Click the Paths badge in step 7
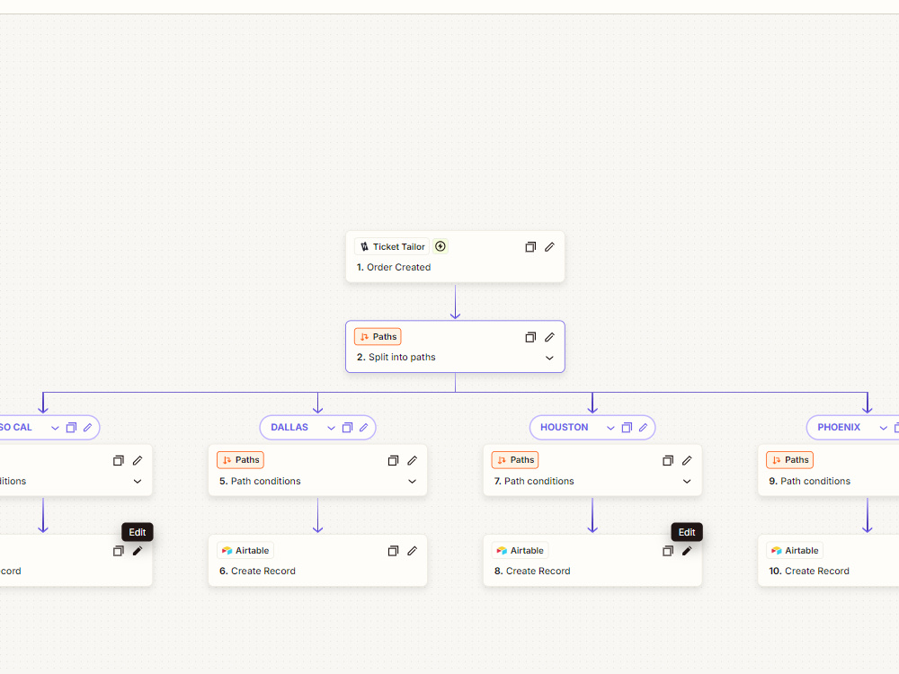The height and width of the screenshot is (674, 899). tap(515, 459)
